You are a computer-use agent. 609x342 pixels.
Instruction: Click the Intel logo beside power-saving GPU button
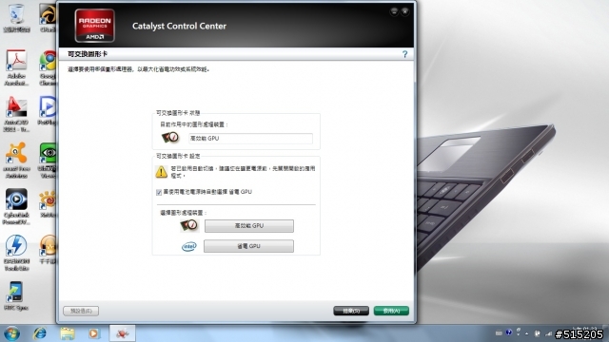(x=189, y=246)
